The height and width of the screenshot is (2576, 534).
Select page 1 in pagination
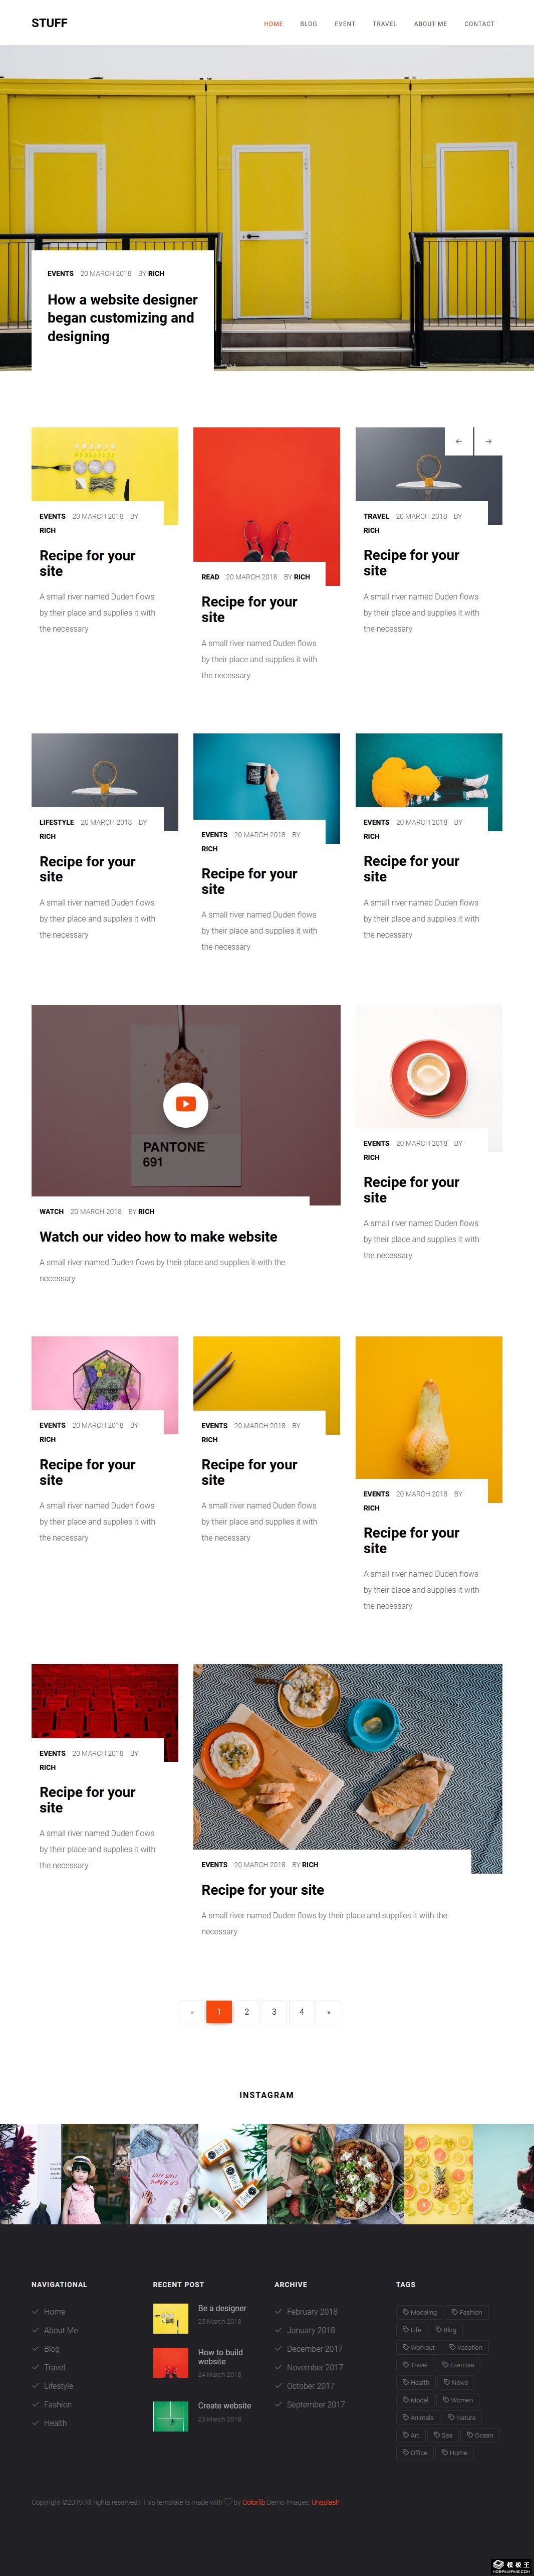[x=218, y=2012]
